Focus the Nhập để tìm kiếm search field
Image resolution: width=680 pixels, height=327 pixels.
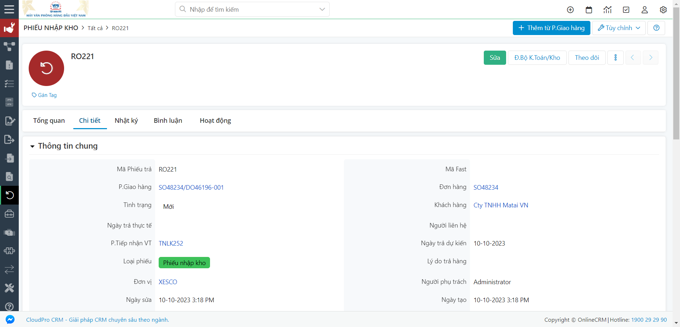[252, 9]
